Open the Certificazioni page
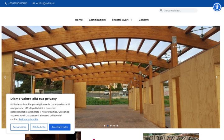 97,20
